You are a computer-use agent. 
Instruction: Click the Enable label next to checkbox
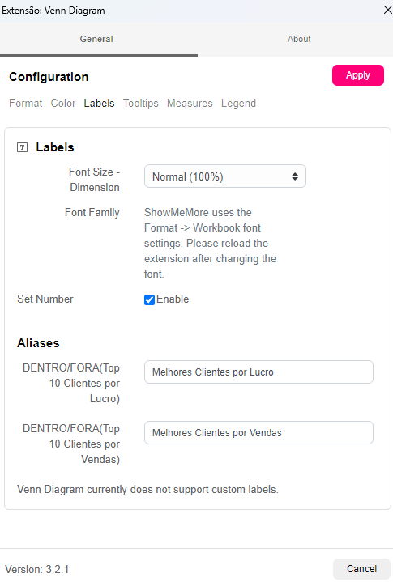point(173,299)
